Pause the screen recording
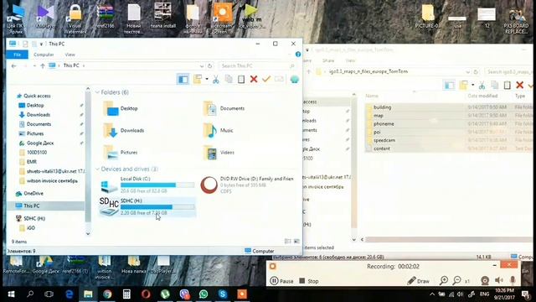Viewport: 536px width, 302px height. 281,281
